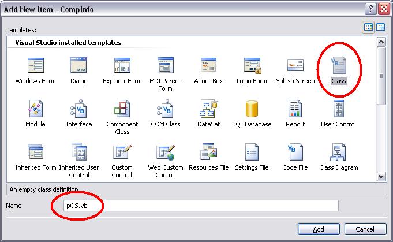Select the Class template icon
This screenshot has height=242, width=393.
[x=339, y=66]
